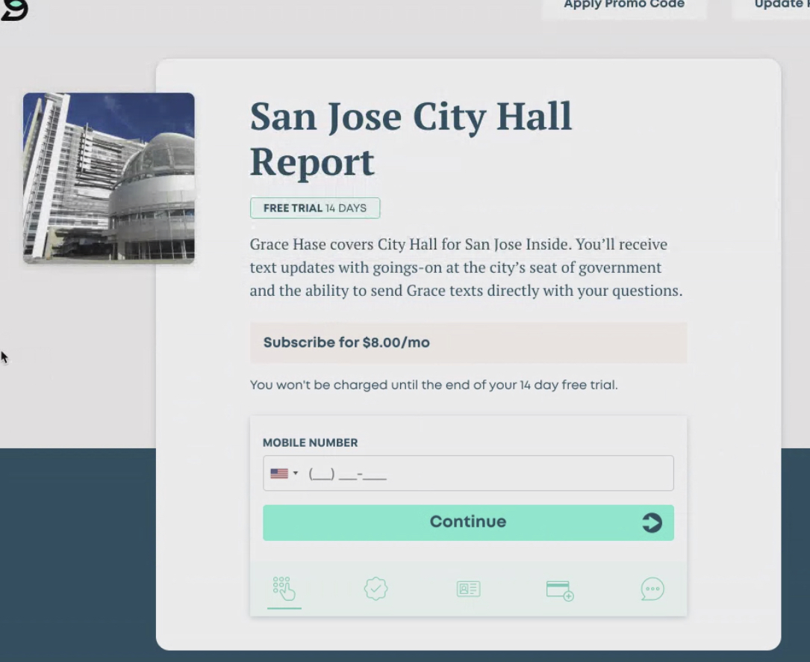Select the ID card profile step icon
Screen dimensions: 810x662
(x=469, y=589)
